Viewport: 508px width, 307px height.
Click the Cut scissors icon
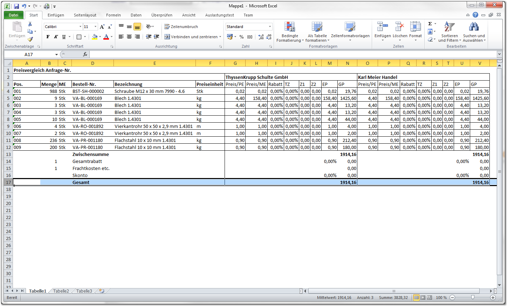click(30, 24)
